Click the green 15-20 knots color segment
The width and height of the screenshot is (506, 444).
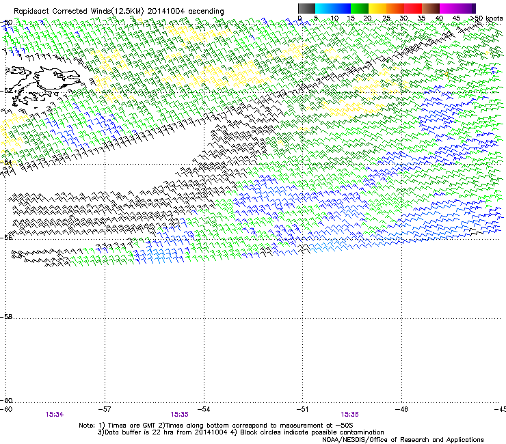tap(360, 8)
